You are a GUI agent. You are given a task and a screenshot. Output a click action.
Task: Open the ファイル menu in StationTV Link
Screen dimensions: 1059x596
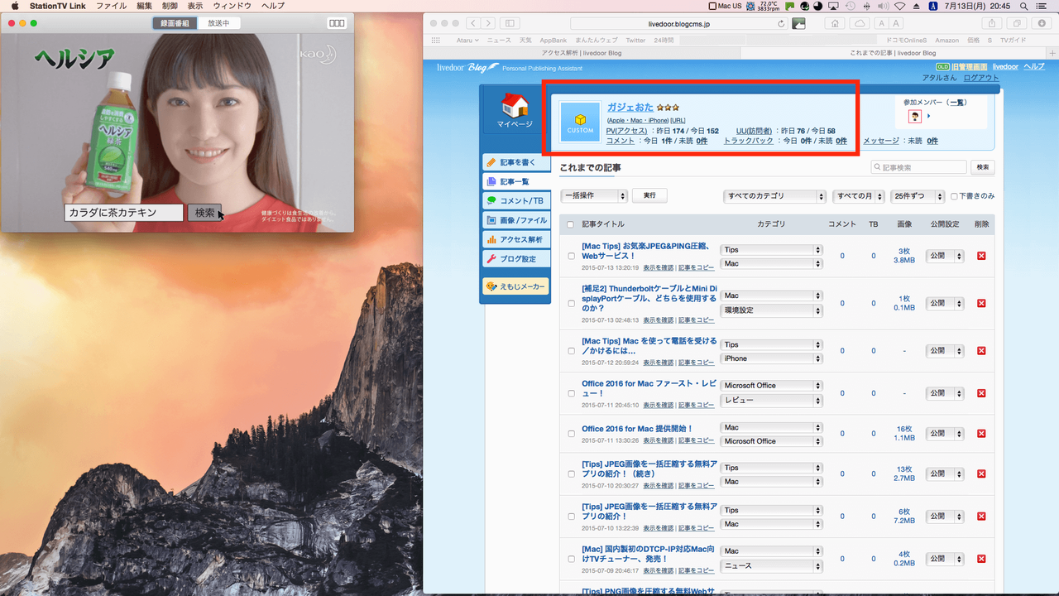point(111,6)
